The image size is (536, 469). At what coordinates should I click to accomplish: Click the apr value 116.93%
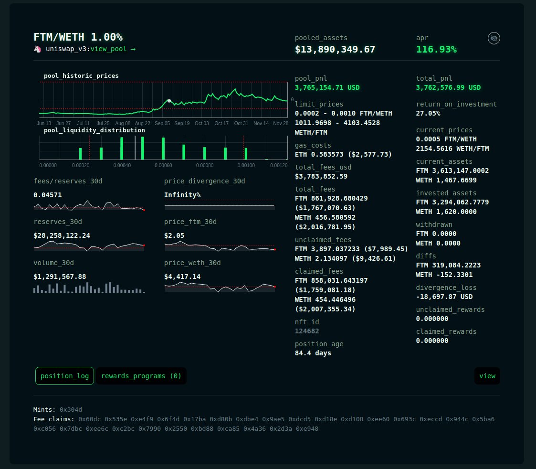click(x=436, y=50)
